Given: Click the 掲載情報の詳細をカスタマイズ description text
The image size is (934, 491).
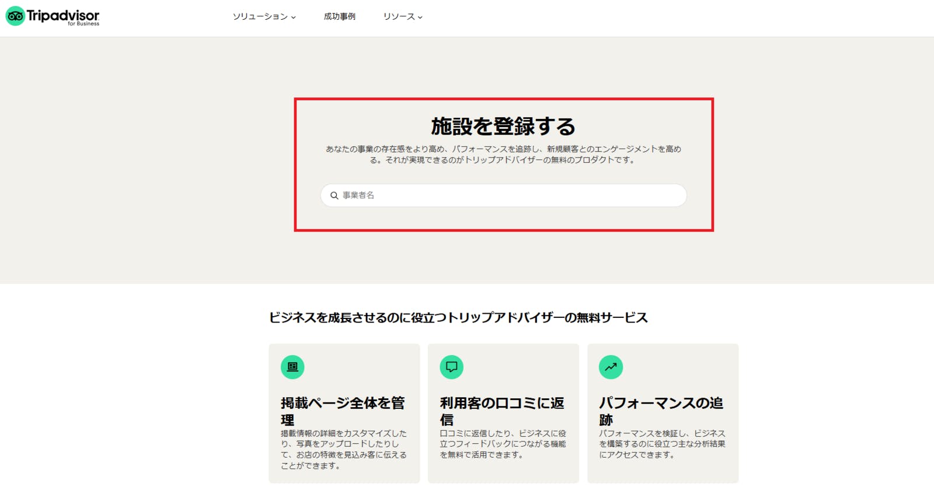Looking at the screenshot, I should tap(344, 450).
